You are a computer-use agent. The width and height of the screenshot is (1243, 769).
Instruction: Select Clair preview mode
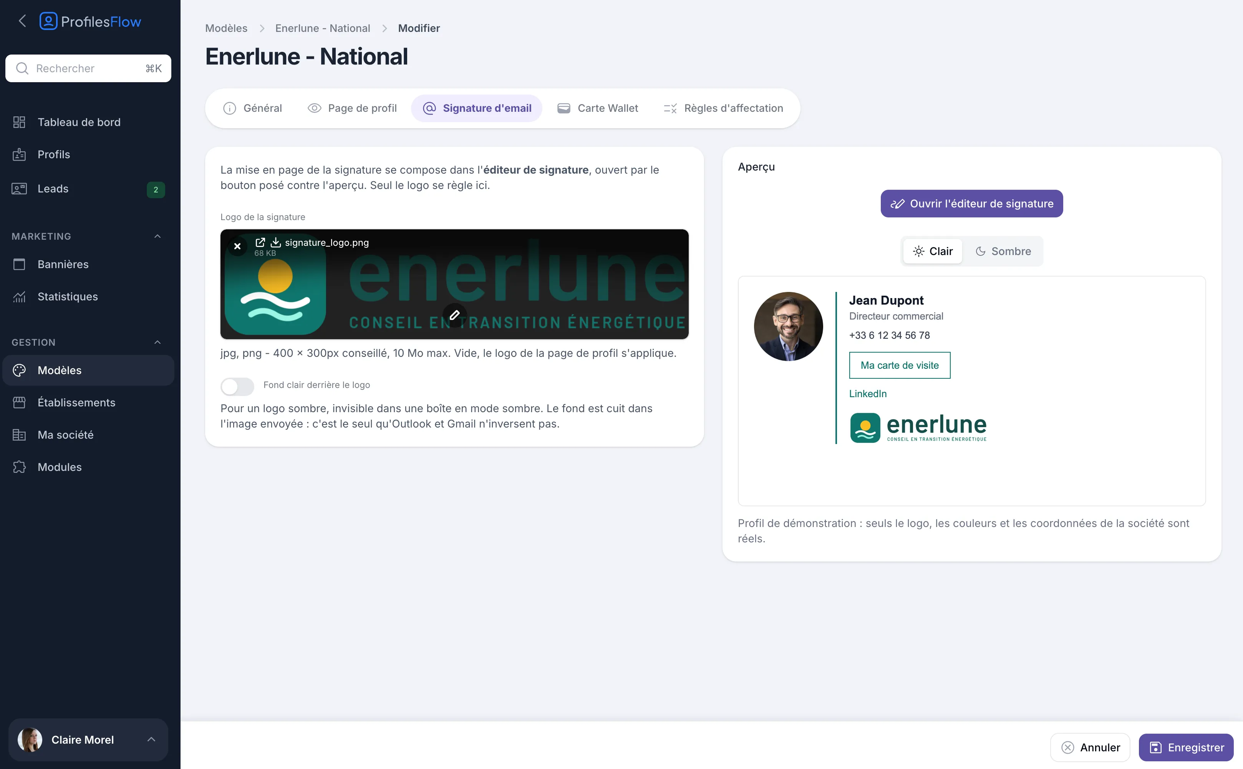click(x=933, y=251)
